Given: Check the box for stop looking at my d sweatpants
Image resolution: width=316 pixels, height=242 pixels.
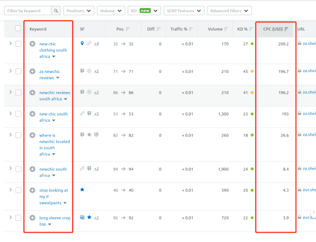Looking at the screenshot, I should (x=18, y=190).
